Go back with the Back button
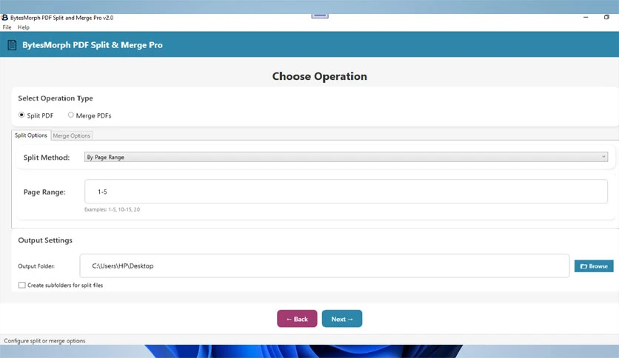The image size is (619, 358). click(x=297, y=319)
